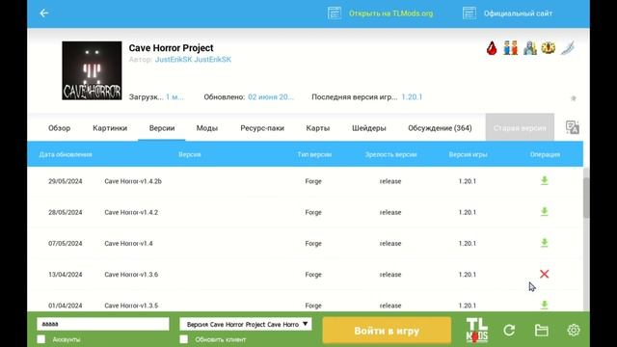Toggle the Аккаунты checkbox
Image resolution: width=617 pixels, height=347 pixels.
[x=40, y=339]
